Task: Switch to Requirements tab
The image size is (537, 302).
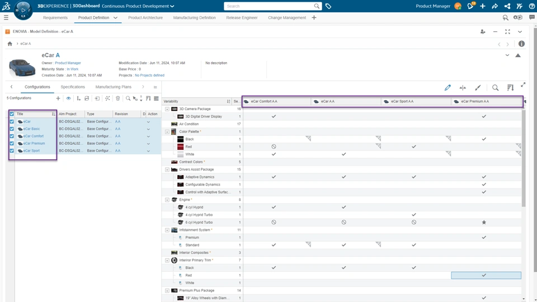Action: point(55,18)
